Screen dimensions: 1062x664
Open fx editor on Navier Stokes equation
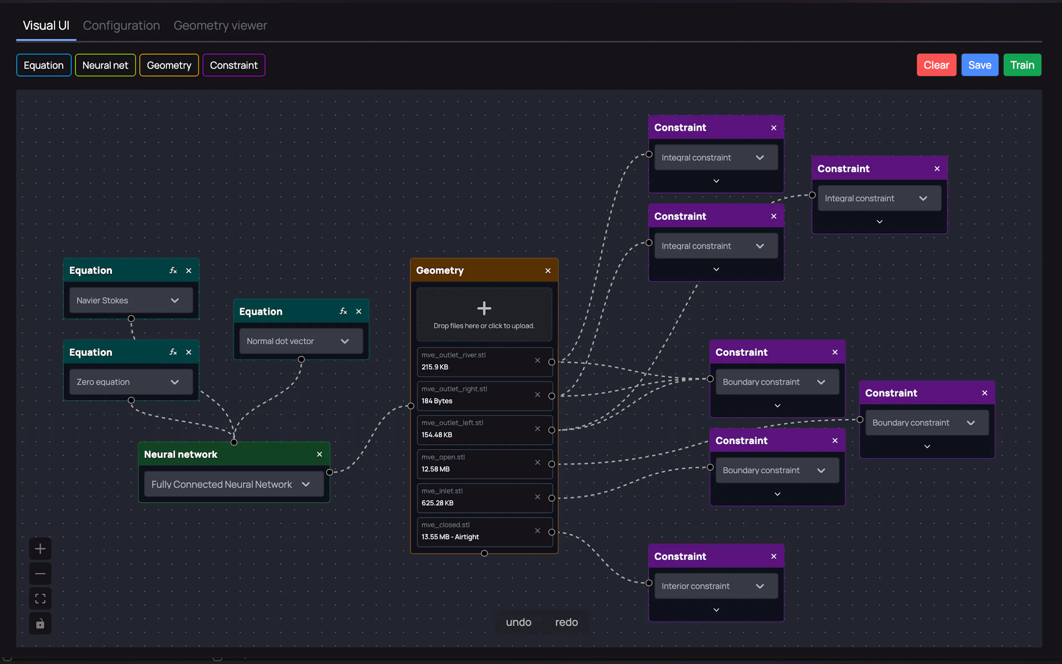tap(173, 271)
